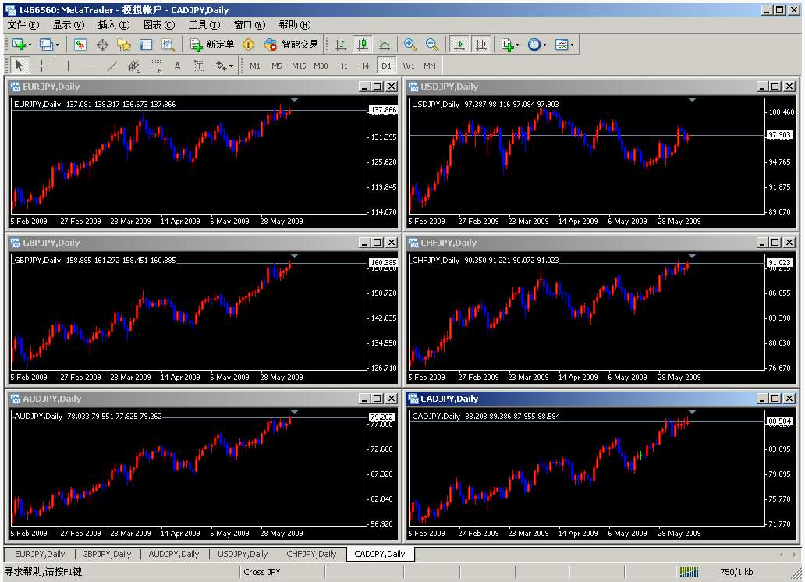Select the Fibonacci Retracement tool
This screenshot has height=582, width=805.
(155, 66)
